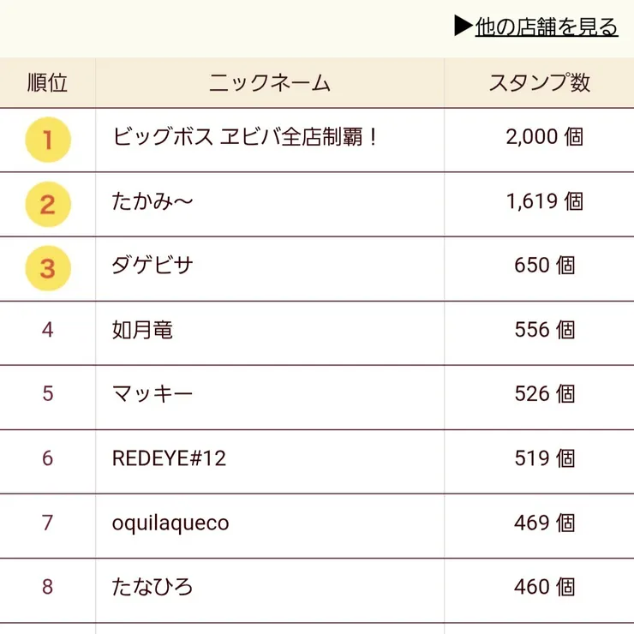Click nickname たなひろ
The height and width of the screenshot is (634, 634).
coord(153,587)
